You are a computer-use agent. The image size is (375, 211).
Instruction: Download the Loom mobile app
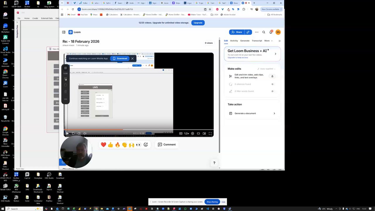coord(120,58)
